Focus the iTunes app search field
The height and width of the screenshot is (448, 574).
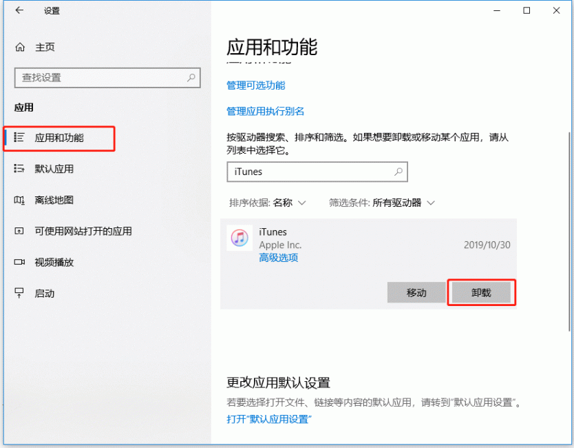(317, 172)
